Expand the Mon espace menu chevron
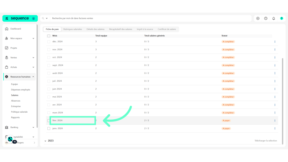This screenshot has width=288, height=162. click(x=33, y=39)
